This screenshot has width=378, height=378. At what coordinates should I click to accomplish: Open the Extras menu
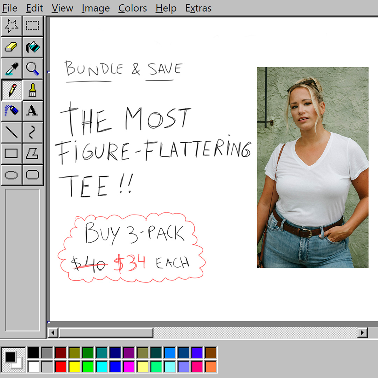coord(198,8)
